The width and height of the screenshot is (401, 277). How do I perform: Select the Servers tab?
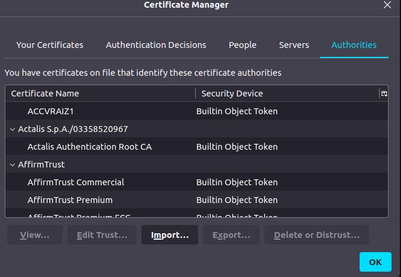coord(294,45)
